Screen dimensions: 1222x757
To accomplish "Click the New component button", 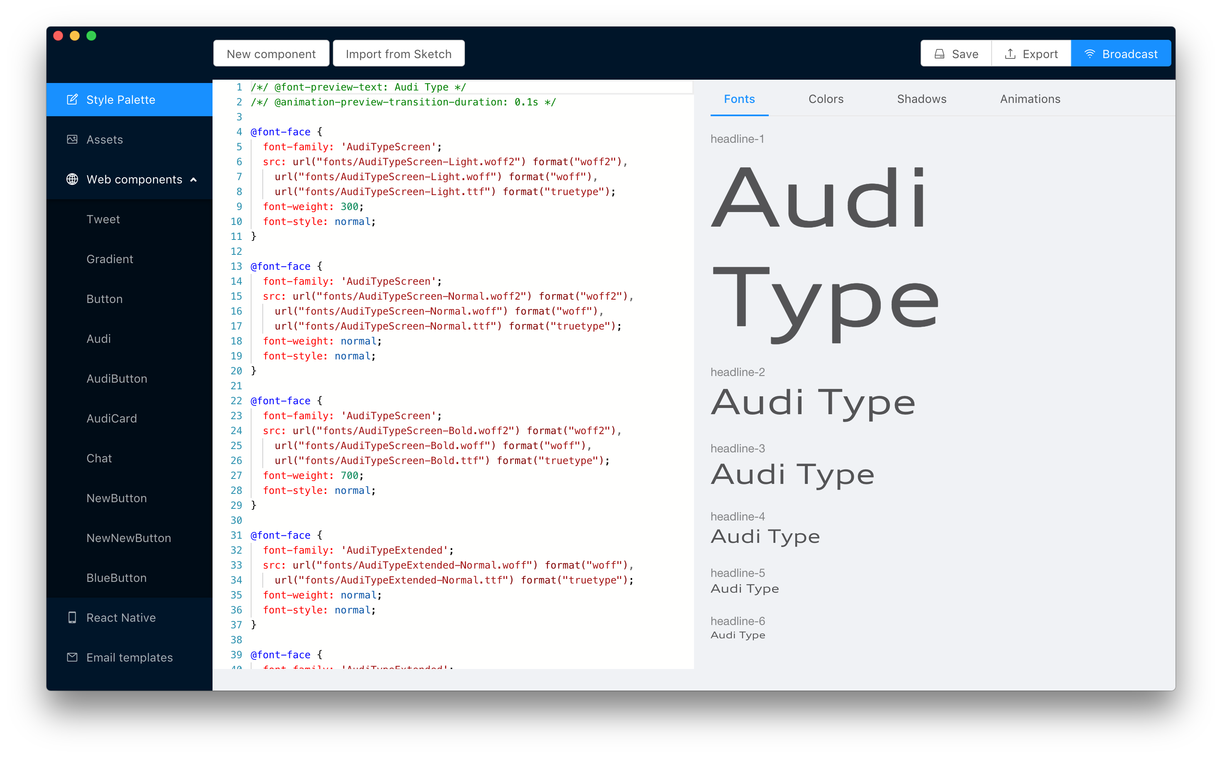I will 271,54.
